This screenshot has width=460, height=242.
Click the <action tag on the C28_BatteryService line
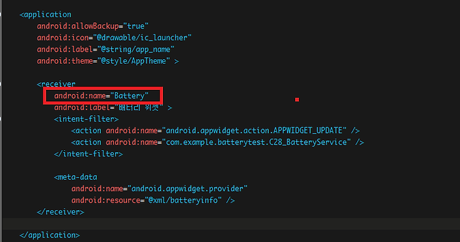86,142
